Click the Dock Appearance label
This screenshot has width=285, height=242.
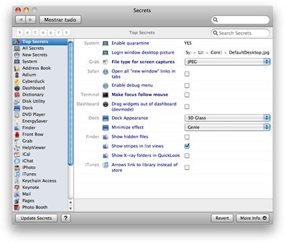coord(129,118)
